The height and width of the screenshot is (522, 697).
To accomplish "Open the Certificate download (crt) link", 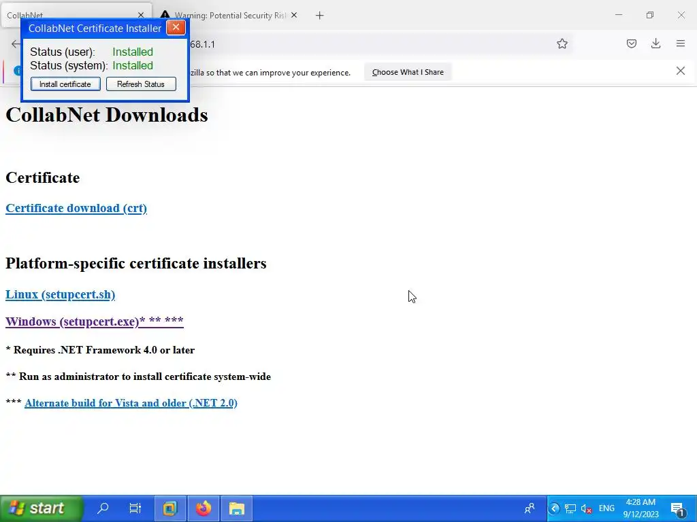I will tap(76, 208).
